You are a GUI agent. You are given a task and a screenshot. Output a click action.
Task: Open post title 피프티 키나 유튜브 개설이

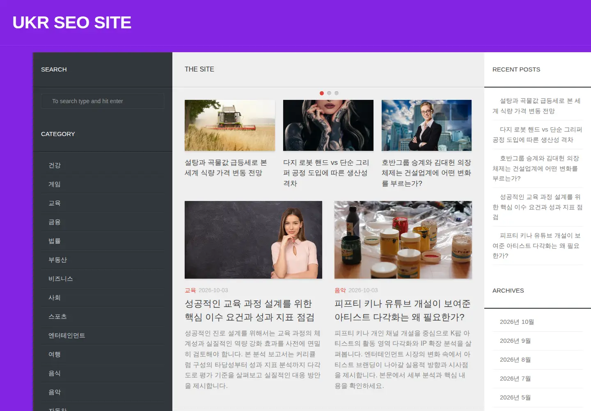pyautogui.click(x=403, y=310)
